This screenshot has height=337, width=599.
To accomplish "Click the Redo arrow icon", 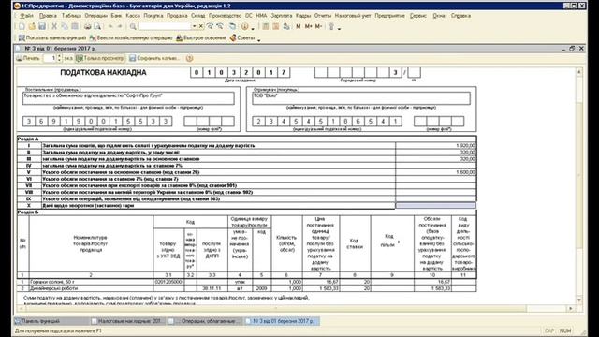I will 120,26.
